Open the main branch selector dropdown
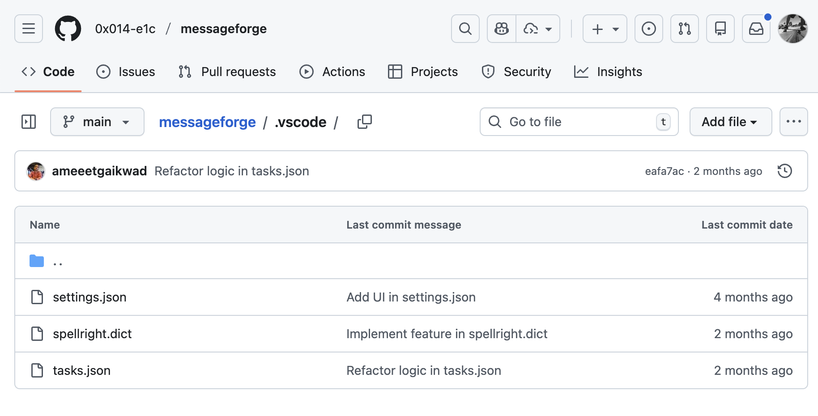The image size is (818, 416). [x=97, y=122]
